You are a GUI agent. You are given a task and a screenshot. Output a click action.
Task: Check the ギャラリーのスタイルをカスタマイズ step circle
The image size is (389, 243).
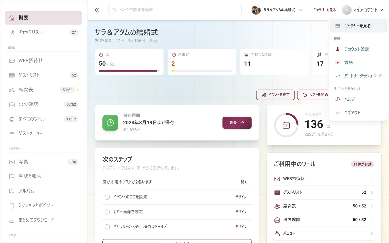click(107, 227)
